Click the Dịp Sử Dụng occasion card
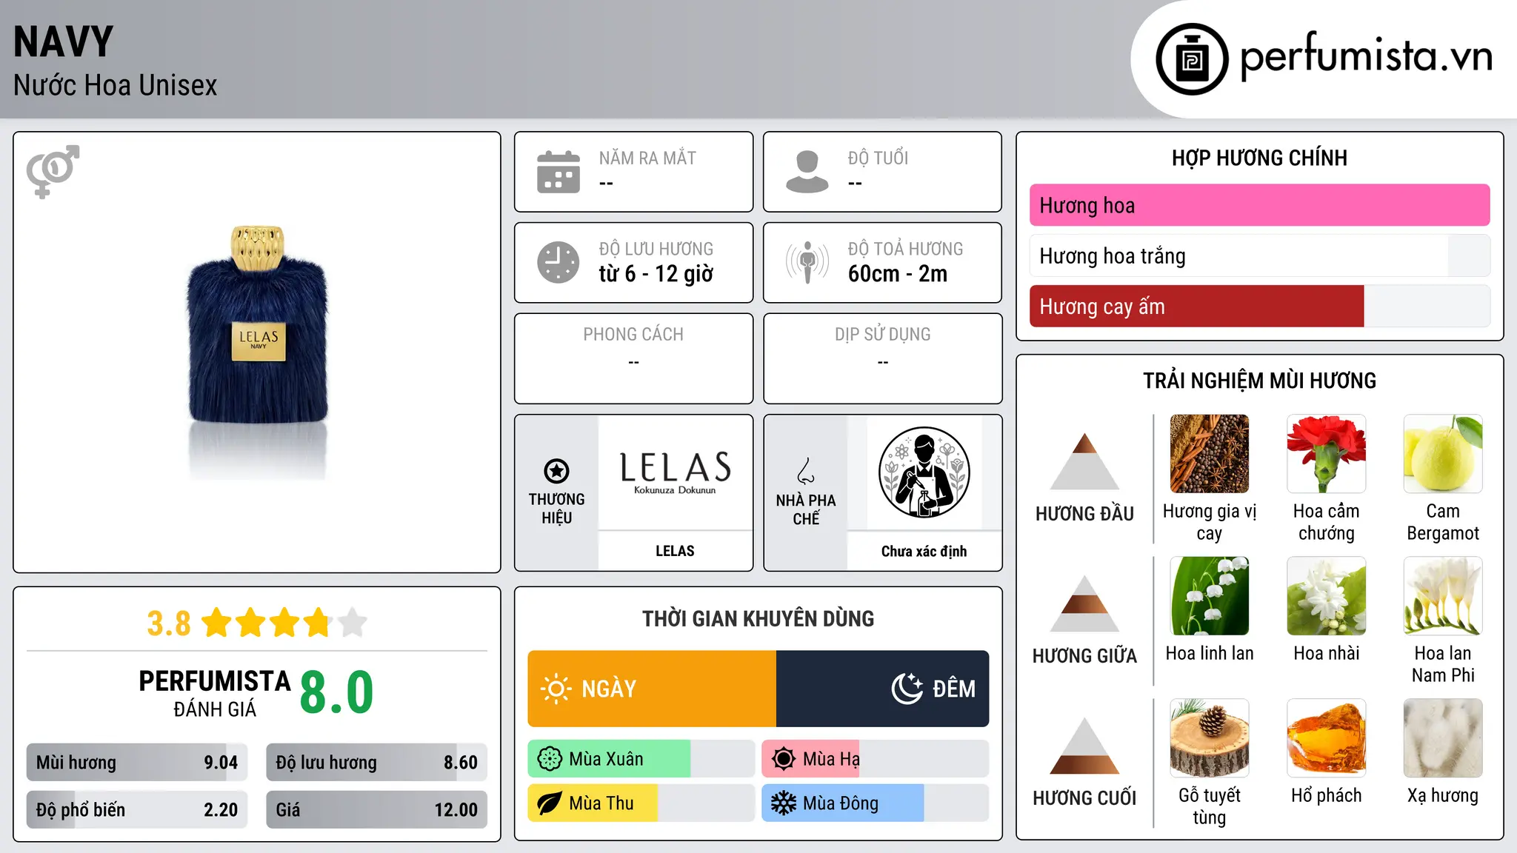Viewport: 1517px width, 853px height. point(882,358)
